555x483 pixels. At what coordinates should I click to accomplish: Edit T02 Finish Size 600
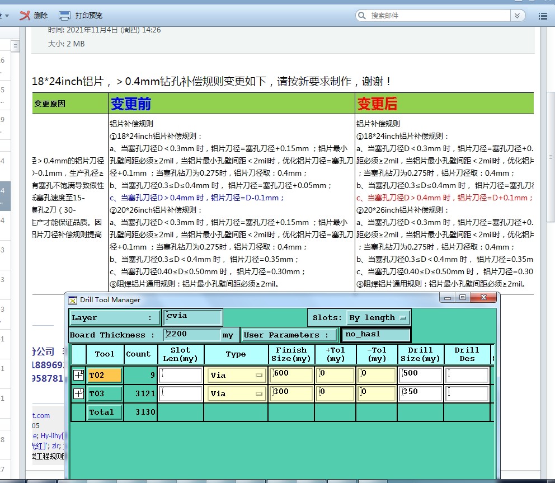pos(291,375)
